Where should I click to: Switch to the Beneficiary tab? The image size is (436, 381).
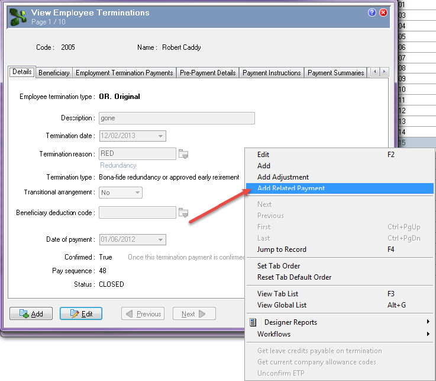tap(54, 73)
